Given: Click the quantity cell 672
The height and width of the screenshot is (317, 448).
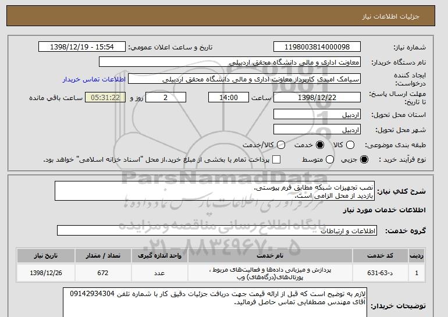Looking at the screenshot, I should (x=103, y=273).
